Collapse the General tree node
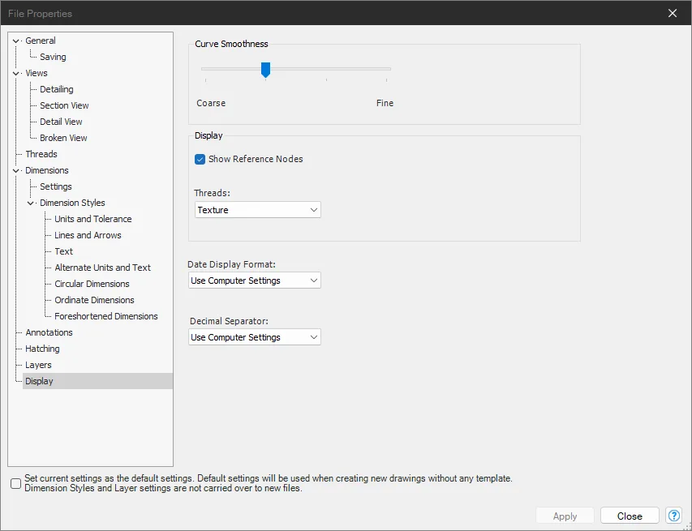The height and width of the screenshot is (531, 692). click(x=16, y=41)
